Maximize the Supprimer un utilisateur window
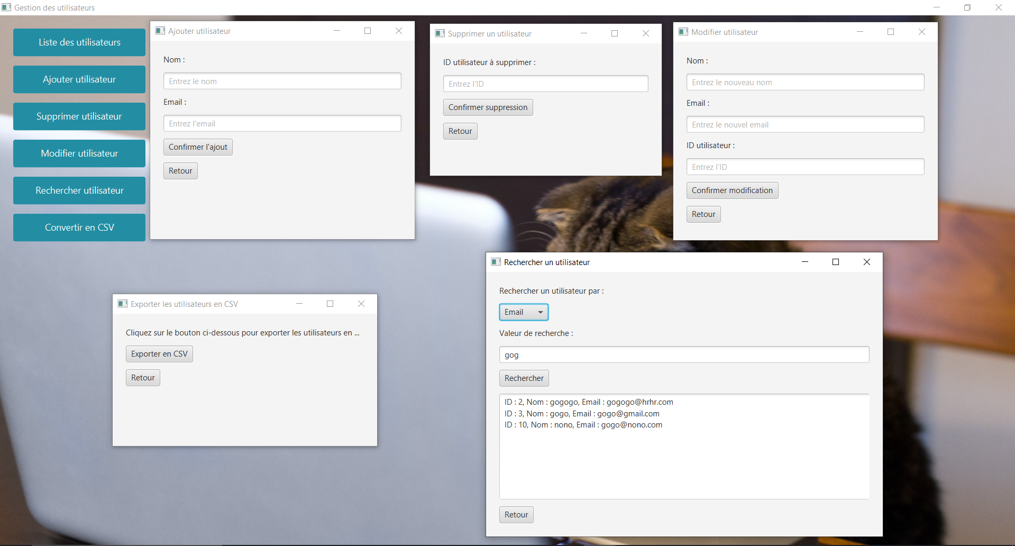Viewport: 1015px width, 546px height. [615, 33]
